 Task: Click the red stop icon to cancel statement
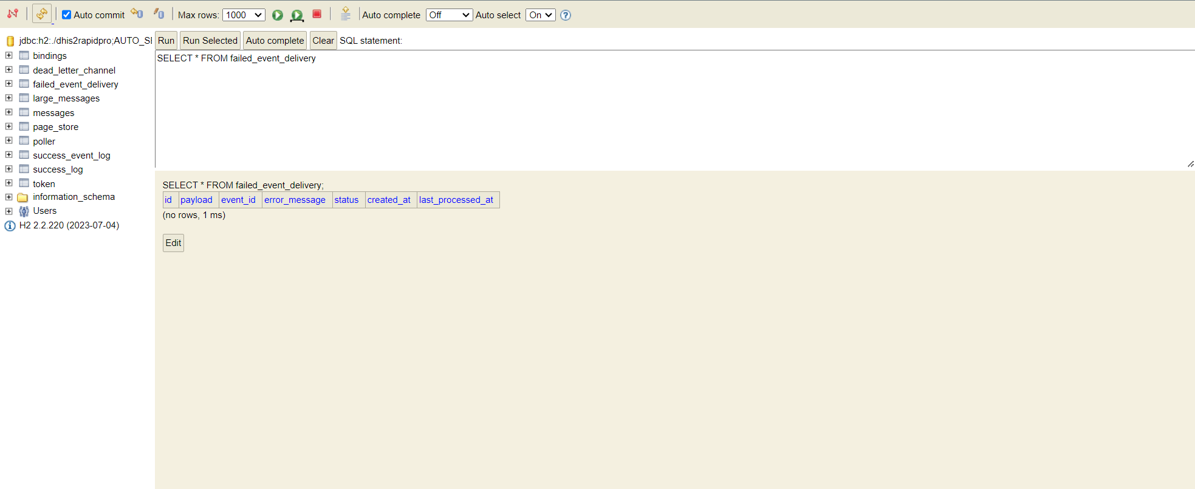pyautogui.click(x=317, y=14)
